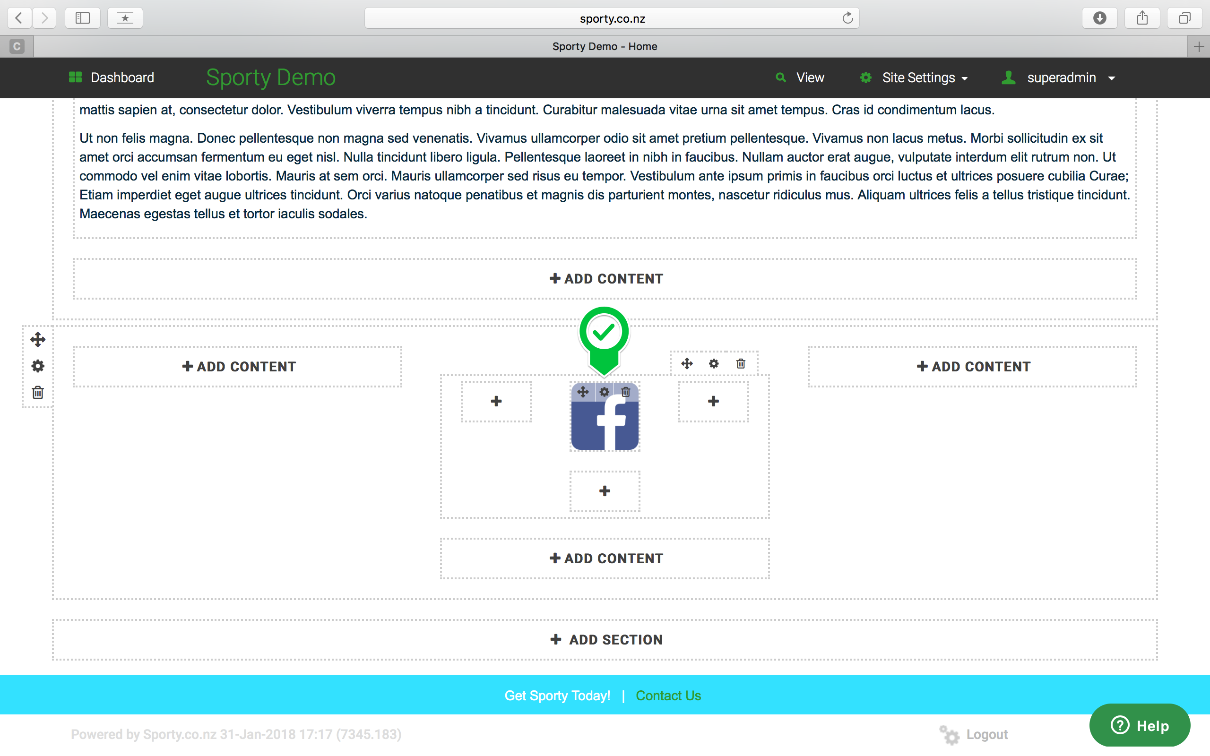Add item with plus right of Facebook tile

714,401
